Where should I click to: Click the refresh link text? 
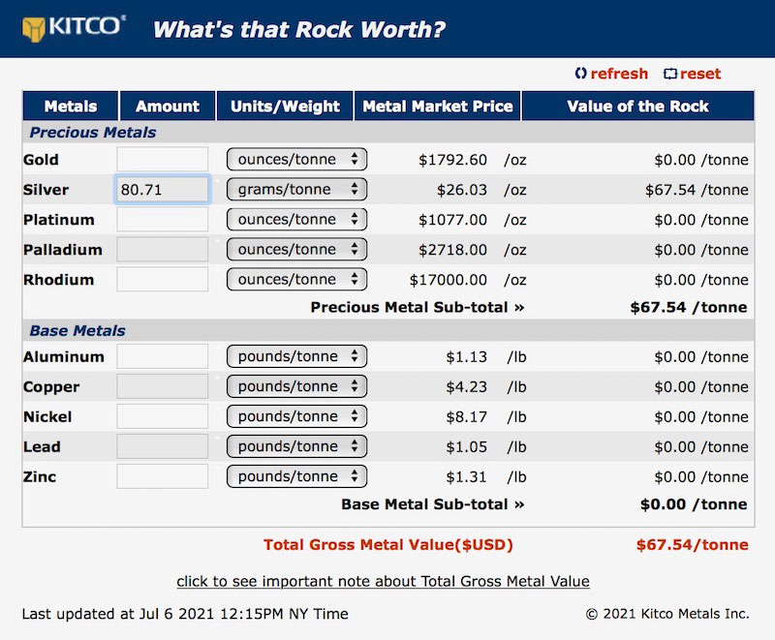619,74
